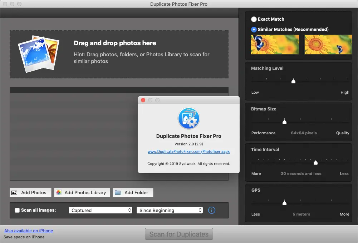Click the Quality label under Bitmap Size
The image size is (358, 243).
pyautogui.click(x=343, y=133)
